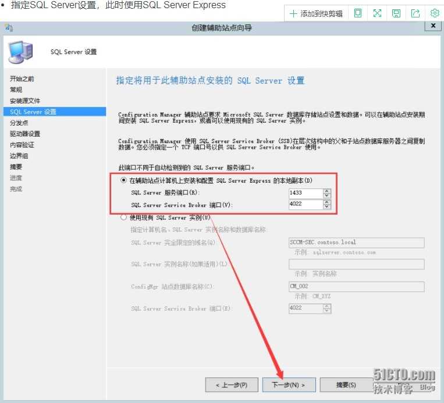The image size is (444, 403).
Task: Go to the 驱动器设置 step
Action: point(25,134)
